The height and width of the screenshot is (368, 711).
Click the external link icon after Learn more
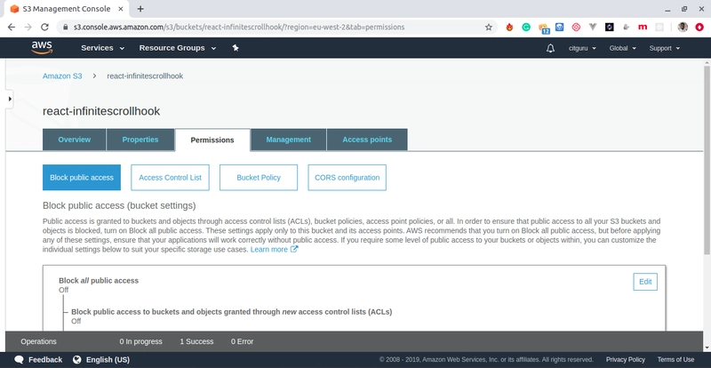coord(294,249)
